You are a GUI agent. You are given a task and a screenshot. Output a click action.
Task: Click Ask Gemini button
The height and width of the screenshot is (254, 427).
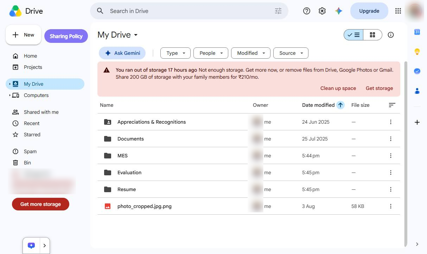pos(122,53)
